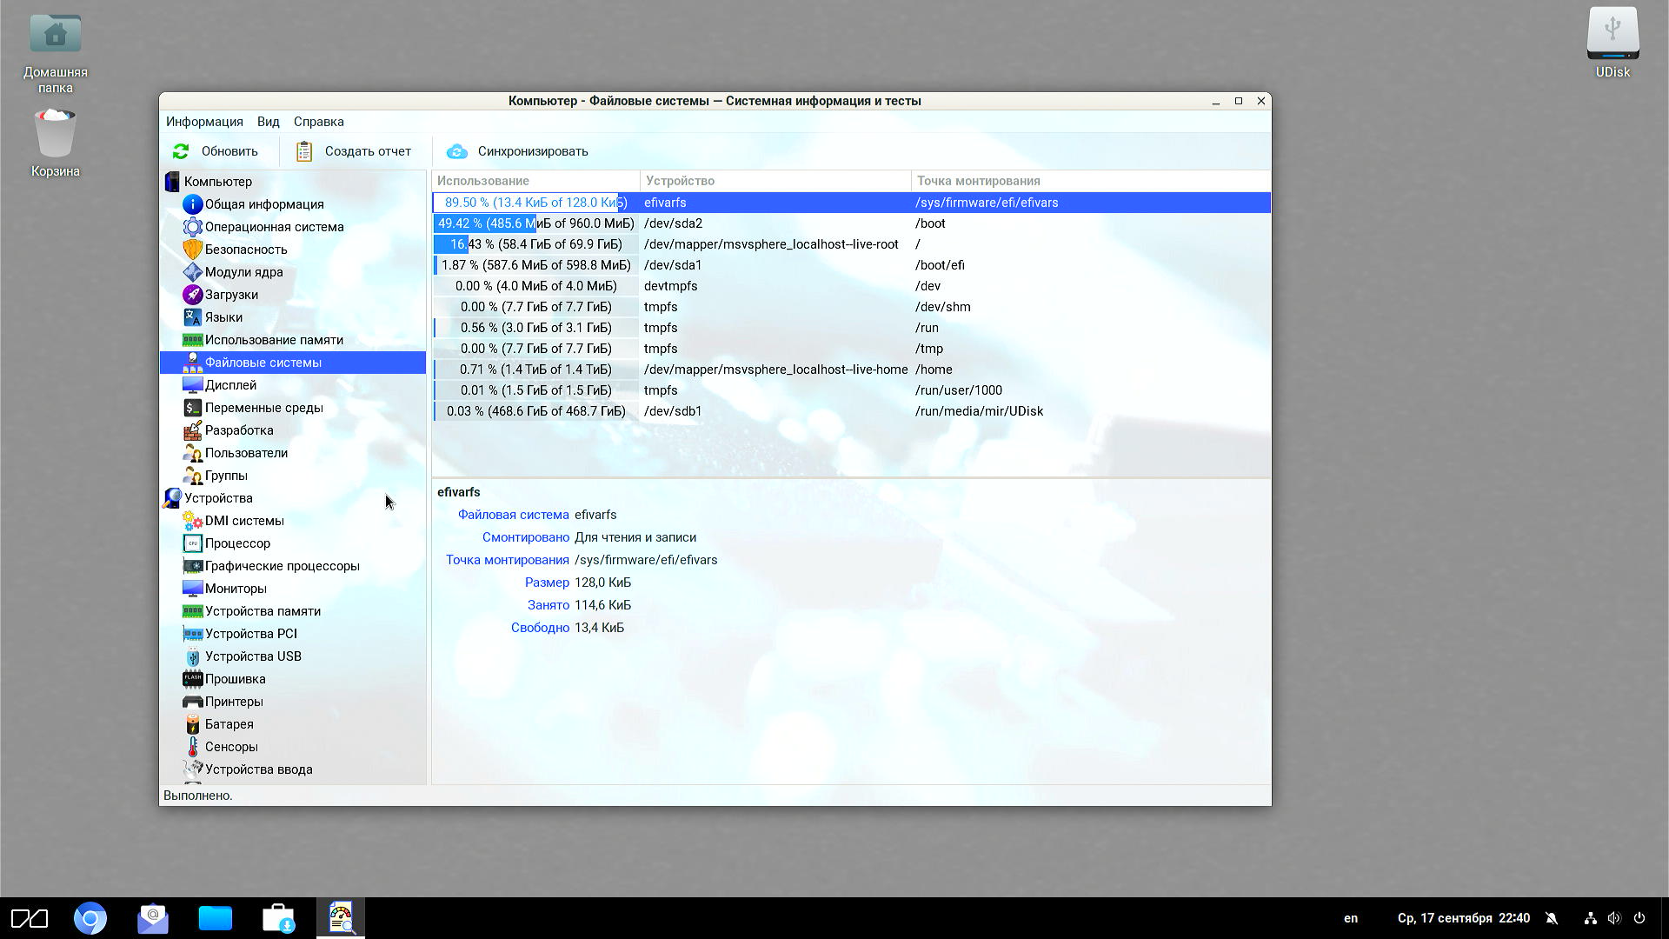Open the UDisk desktop icon
Image resolution: width=1669 pixels, height=939 pixels.
click(1612, 37)
